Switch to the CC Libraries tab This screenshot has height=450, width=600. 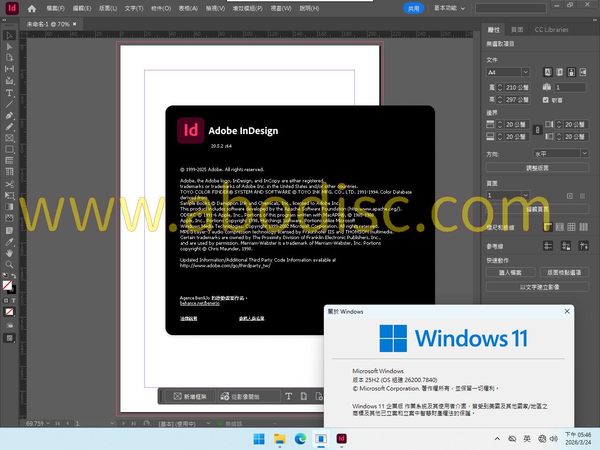(551, 30)
